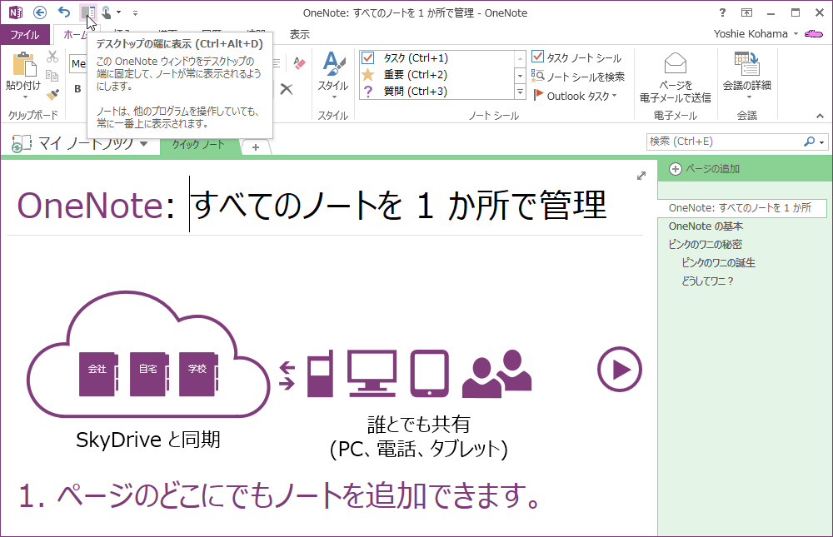Click the delete X icon

287,89
